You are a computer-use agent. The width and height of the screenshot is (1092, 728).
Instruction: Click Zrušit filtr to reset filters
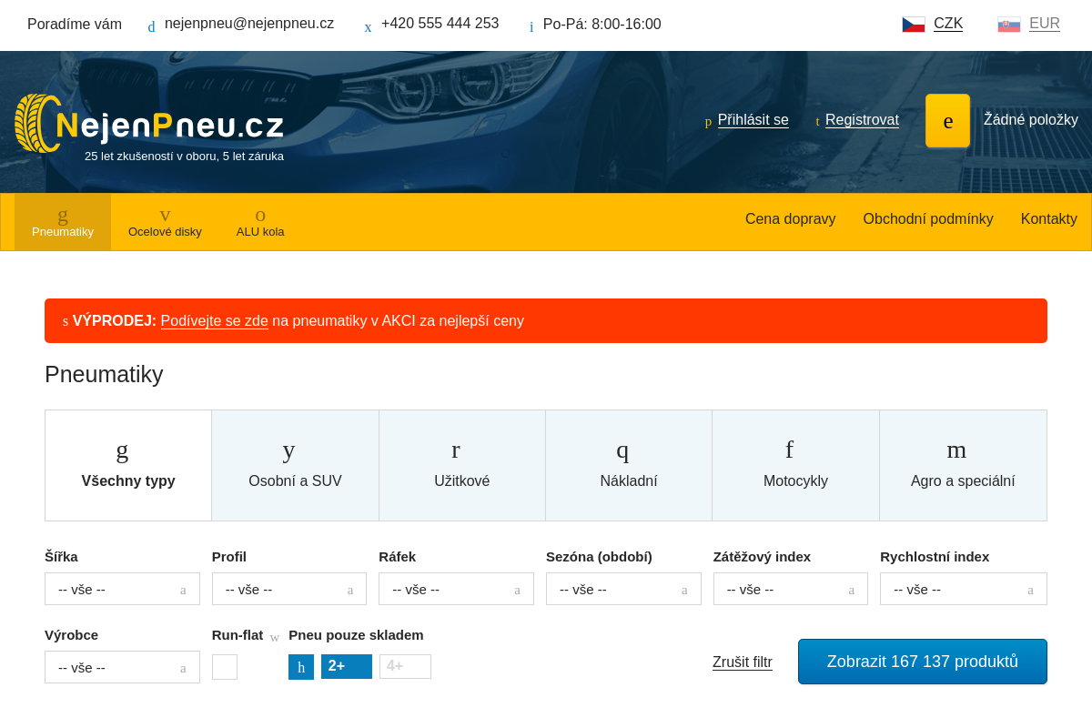742,662
